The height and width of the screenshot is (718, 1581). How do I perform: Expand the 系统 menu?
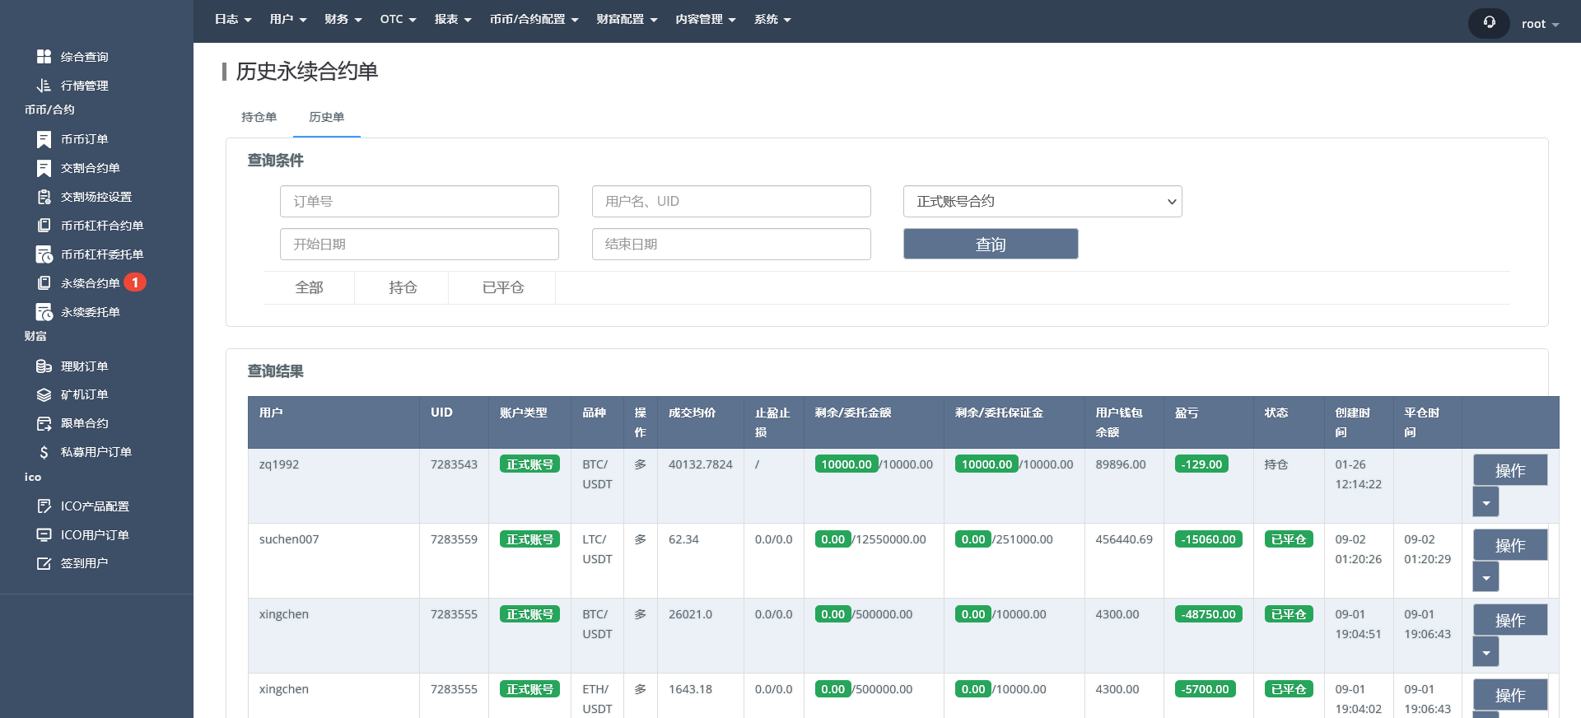pos(772,20)
